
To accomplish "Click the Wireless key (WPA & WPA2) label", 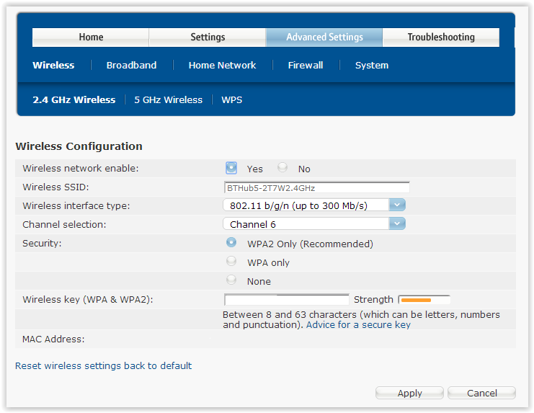I will 88,300.
